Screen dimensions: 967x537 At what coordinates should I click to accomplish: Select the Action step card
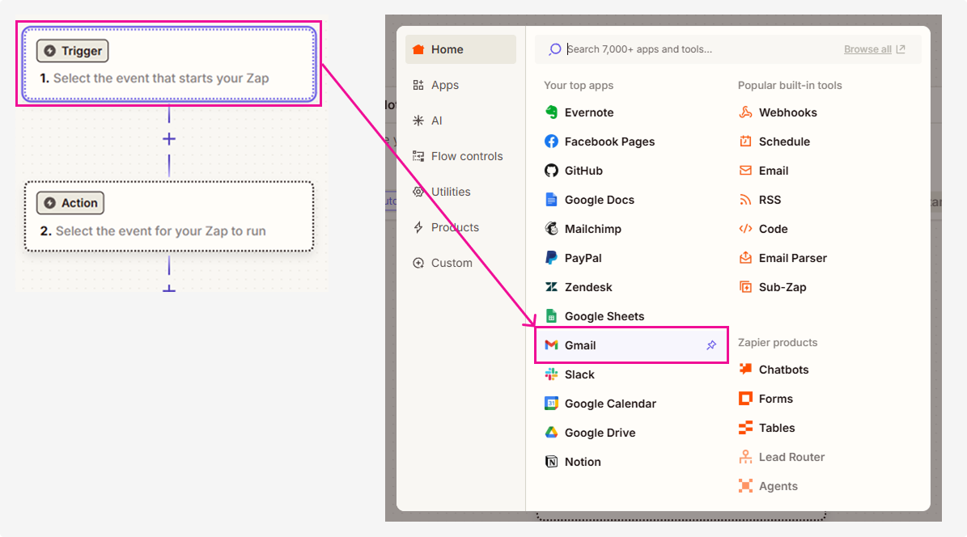pyautogui.click(x=168, y=217)
